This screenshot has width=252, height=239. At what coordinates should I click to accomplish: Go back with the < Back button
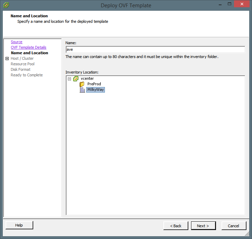176,226
